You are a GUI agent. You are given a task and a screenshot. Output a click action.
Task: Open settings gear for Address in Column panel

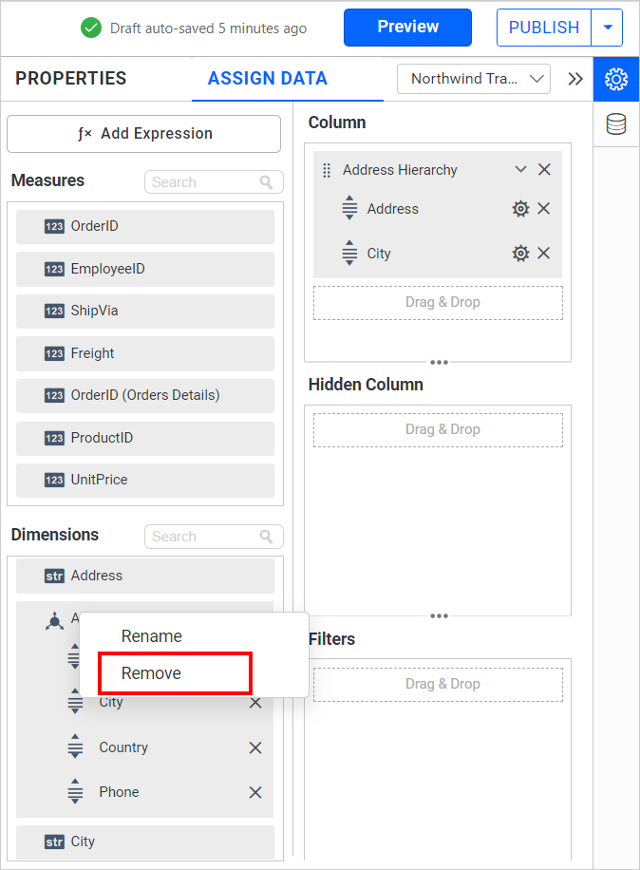click(519, 208)
